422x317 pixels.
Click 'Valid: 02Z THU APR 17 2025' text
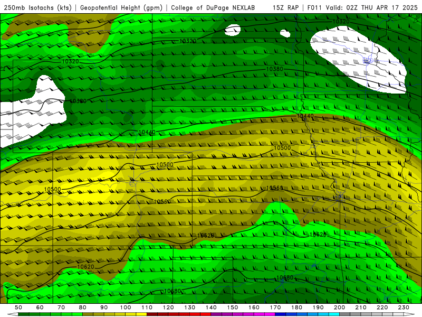[x=372, y=7]
